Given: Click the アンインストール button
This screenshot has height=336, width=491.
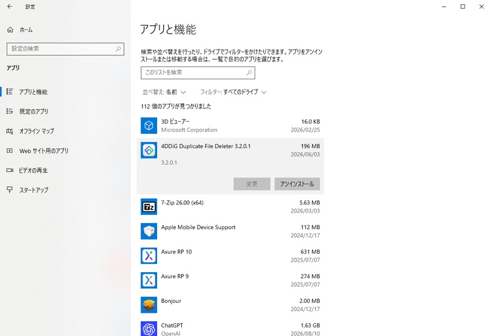Looking at the screenshot, I should tap(297, 184).
